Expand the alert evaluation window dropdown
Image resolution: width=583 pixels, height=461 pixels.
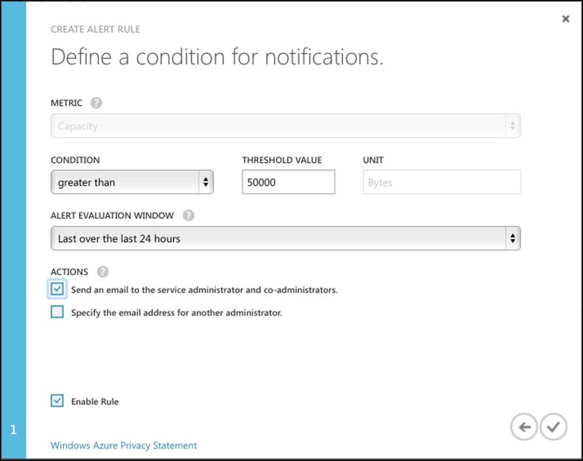[286, 238]
